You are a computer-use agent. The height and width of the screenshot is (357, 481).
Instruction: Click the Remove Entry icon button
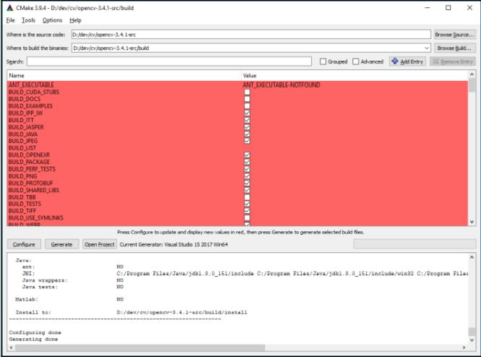coord(435,61)
